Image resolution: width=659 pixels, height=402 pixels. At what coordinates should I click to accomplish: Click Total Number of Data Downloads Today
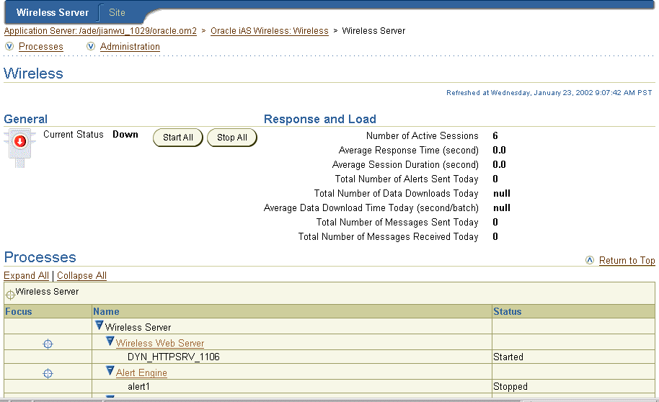[397, 193]
